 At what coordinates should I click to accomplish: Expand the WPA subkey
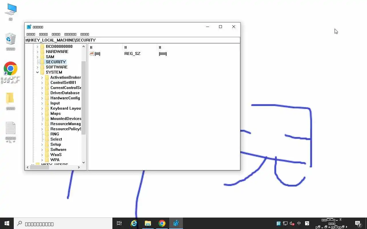point(42,160)
